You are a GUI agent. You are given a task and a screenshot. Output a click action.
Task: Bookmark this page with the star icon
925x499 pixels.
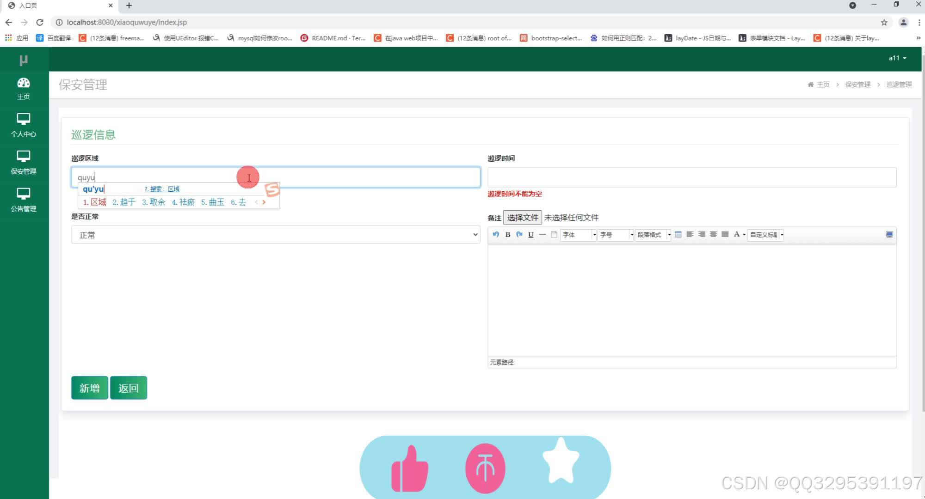(x=884, y=22)
